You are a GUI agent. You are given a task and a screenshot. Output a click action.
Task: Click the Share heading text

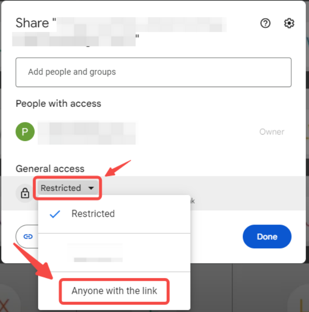click(x=32, y=23)
